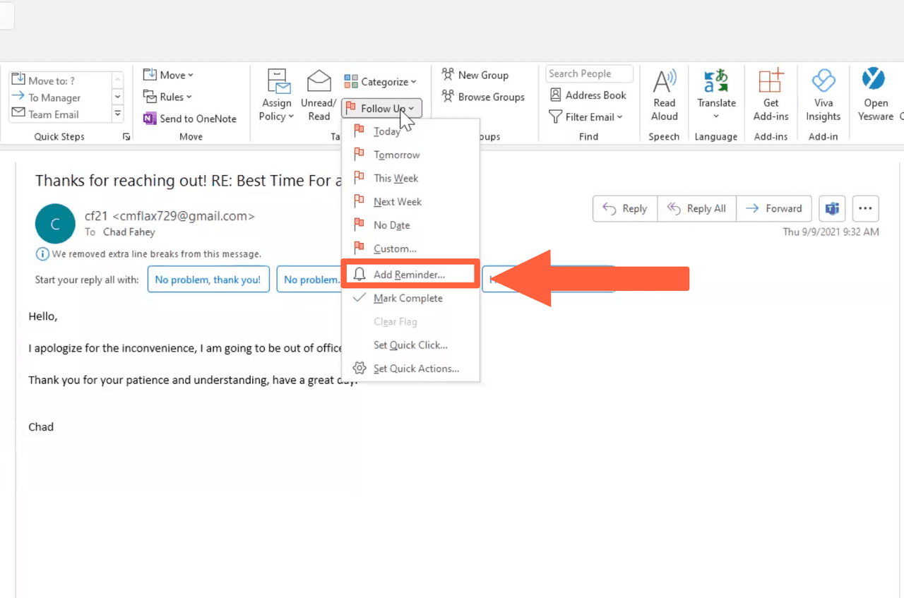Screen dimensions: 904x598
Task: Open the Address Book
Action: [588, 95]
